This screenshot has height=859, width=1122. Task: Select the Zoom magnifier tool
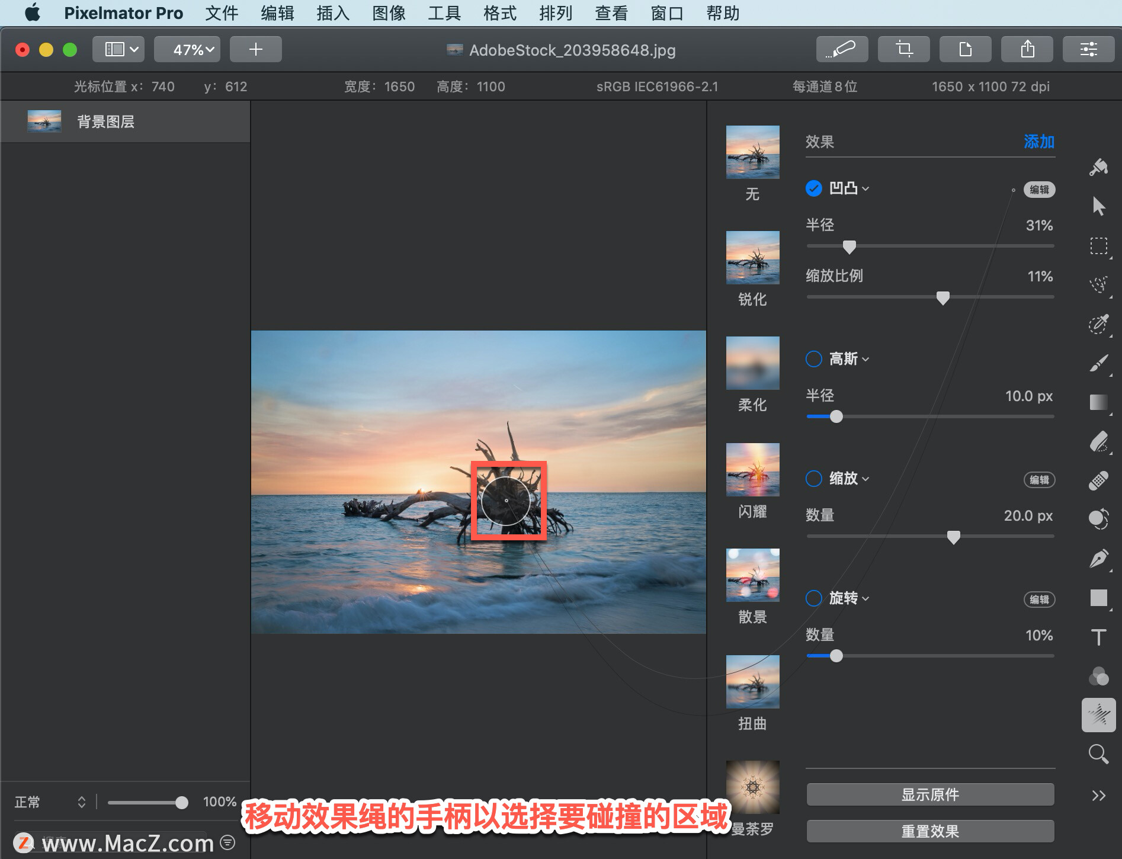(1099, 754)
